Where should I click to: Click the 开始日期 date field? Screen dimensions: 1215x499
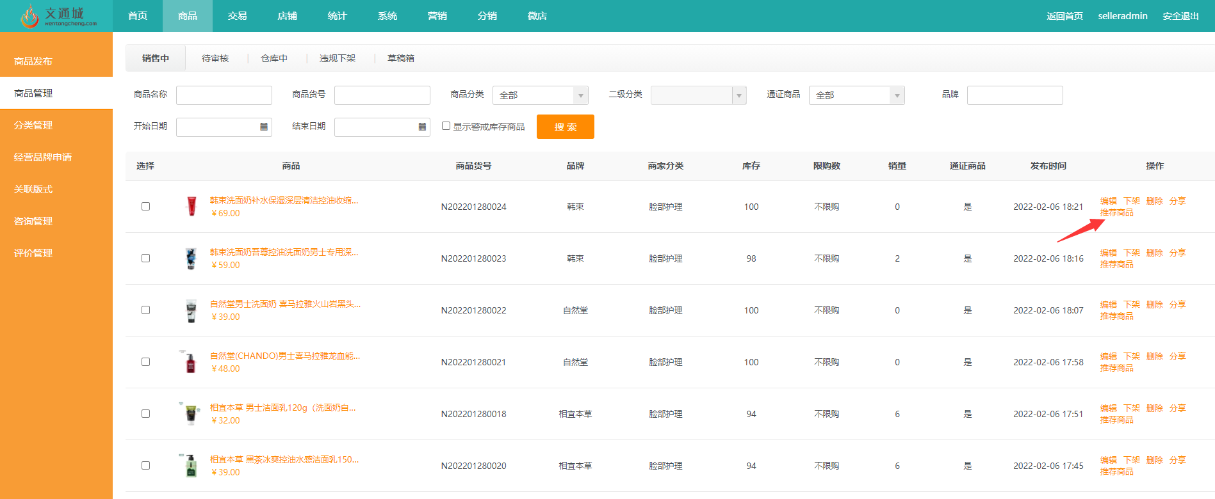point(224,127)
